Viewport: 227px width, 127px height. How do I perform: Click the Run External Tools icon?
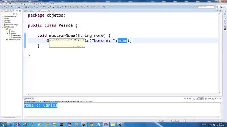(53, 7)
